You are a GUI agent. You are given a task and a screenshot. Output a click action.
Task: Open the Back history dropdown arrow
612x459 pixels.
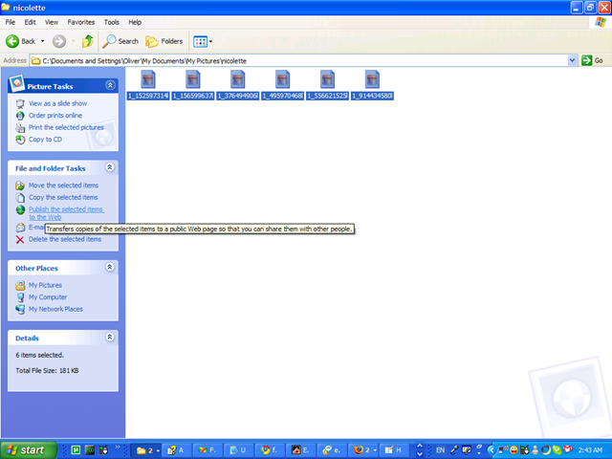[x=42, y=41]
